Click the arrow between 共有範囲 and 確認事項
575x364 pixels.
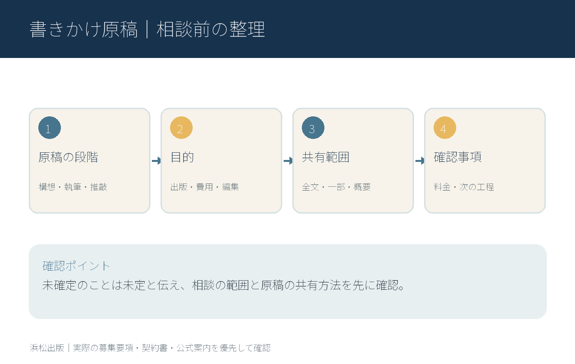tap(420, 161)
